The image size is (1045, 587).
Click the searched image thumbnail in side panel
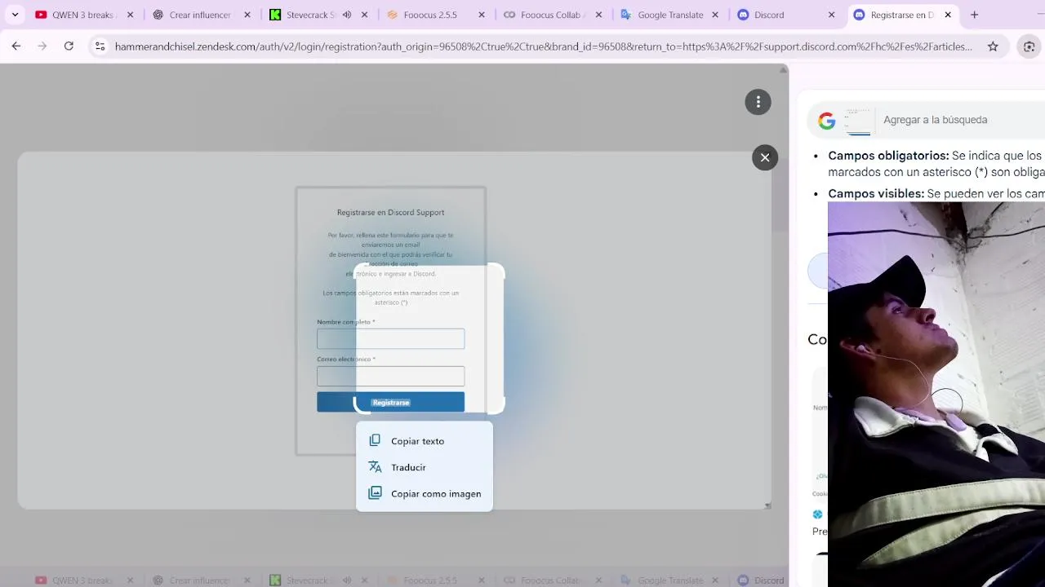click(x=858, y=121)
